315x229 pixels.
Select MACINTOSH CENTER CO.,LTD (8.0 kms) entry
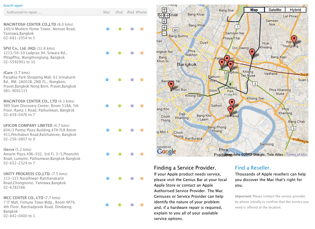point(38,24)
